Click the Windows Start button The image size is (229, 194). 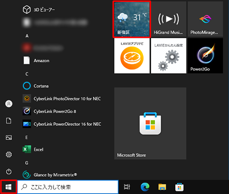pyautogui.click(x=9, y=187)
